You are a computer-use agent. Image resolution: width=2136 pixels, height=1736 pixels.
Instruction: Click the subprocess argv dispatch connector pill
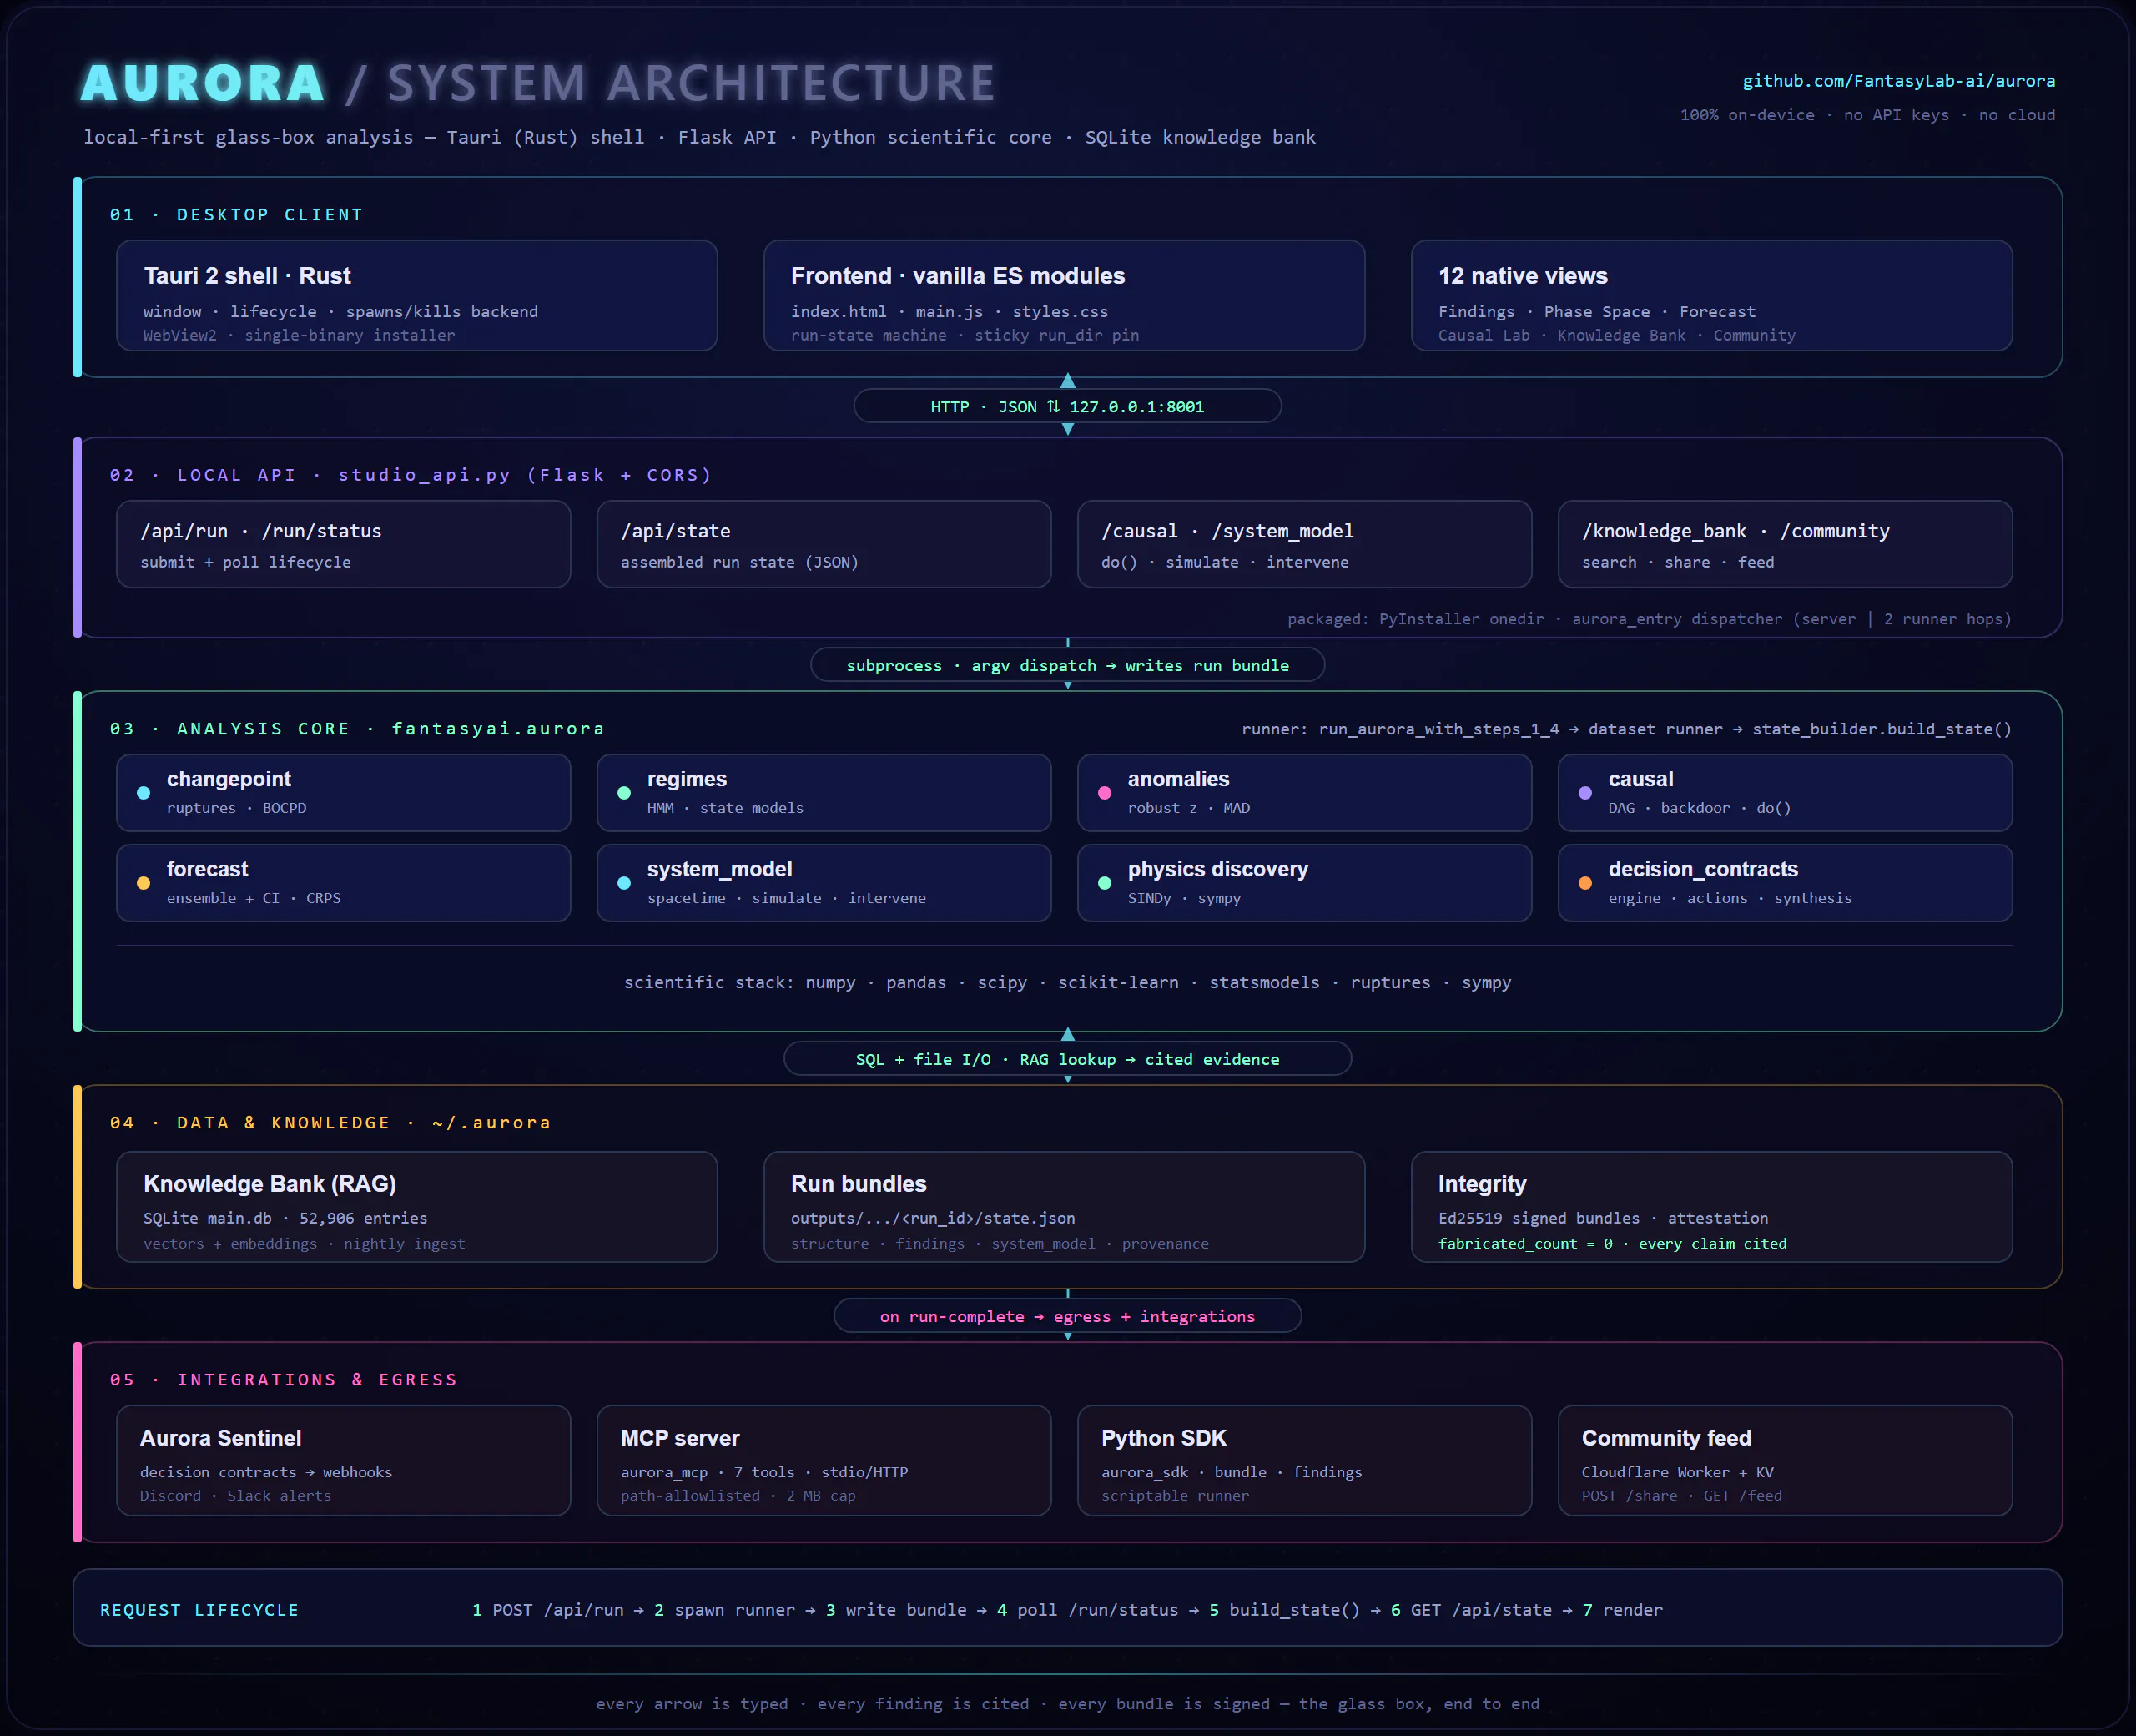pyautogui.click(x=1067, y=665)
